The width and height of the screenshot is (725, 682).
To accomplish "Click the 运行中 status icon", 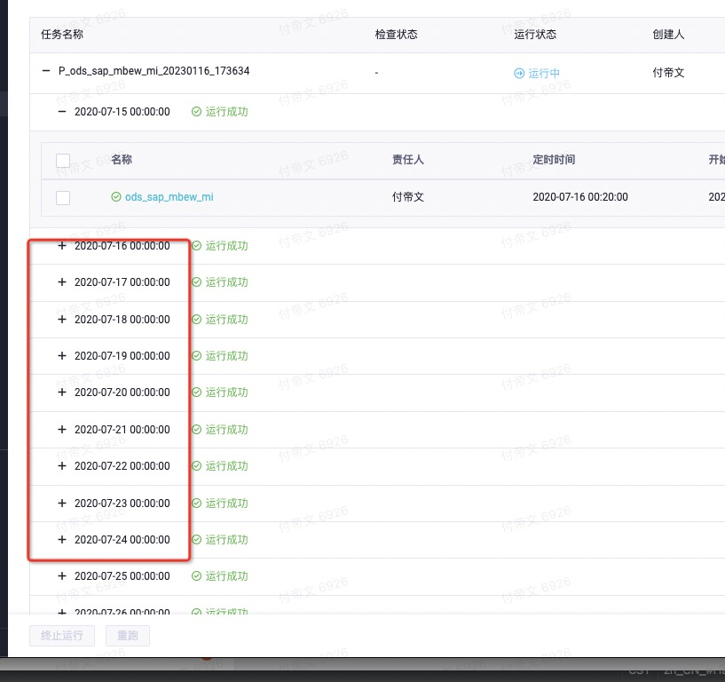I will 519,73.
